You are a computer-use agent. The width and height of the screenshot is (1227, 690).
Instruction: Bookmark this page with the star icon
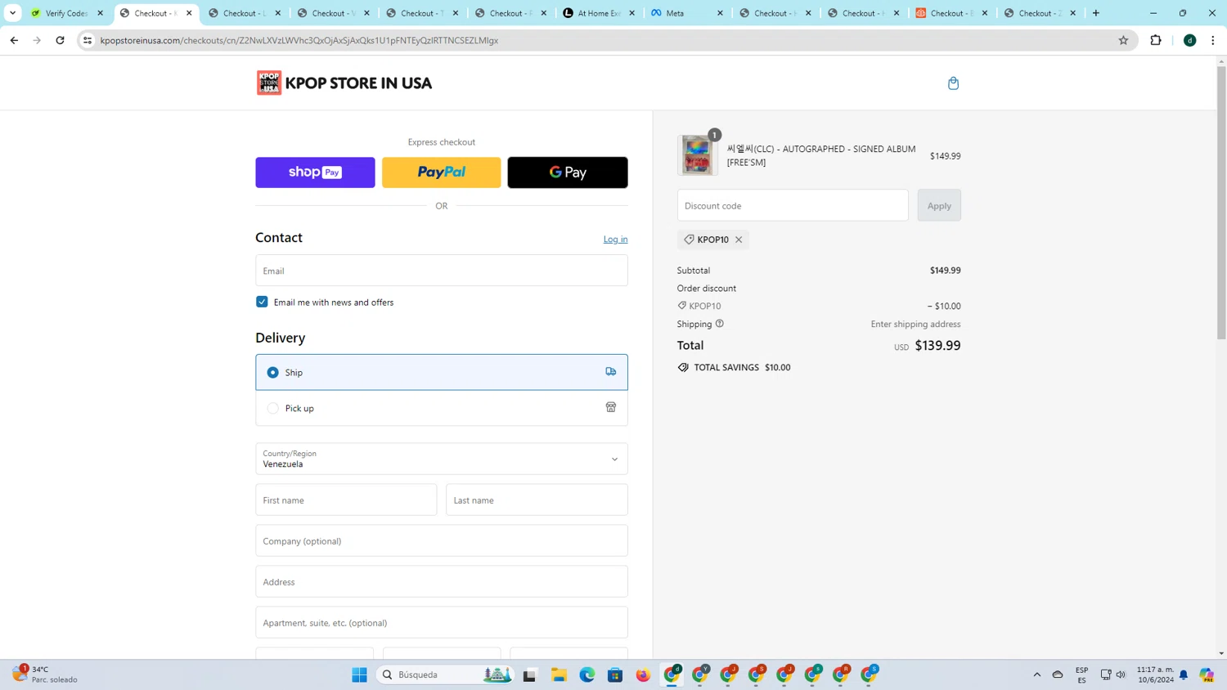pyautogui.click(x=1123, y=40)
